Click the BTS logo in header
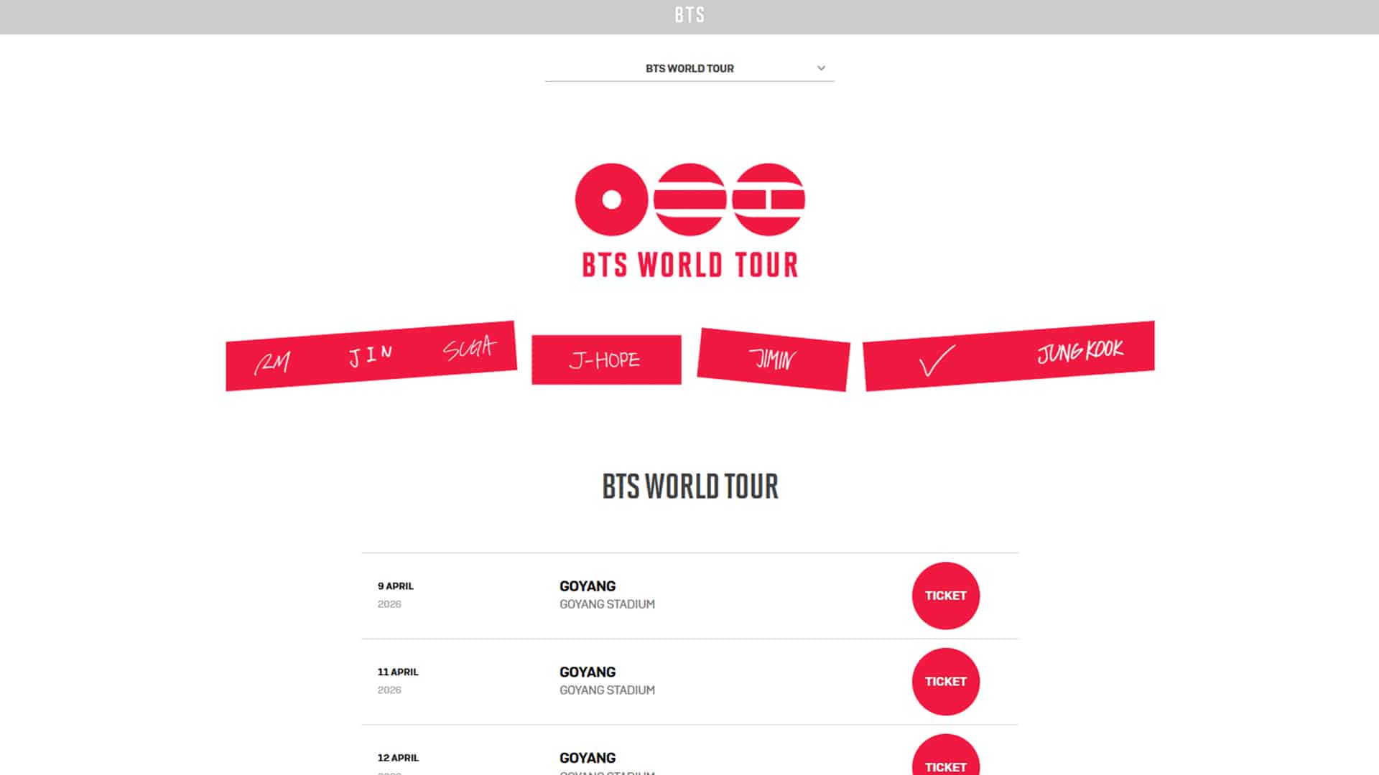This screenshot has width=1379, height=775. 689,16
